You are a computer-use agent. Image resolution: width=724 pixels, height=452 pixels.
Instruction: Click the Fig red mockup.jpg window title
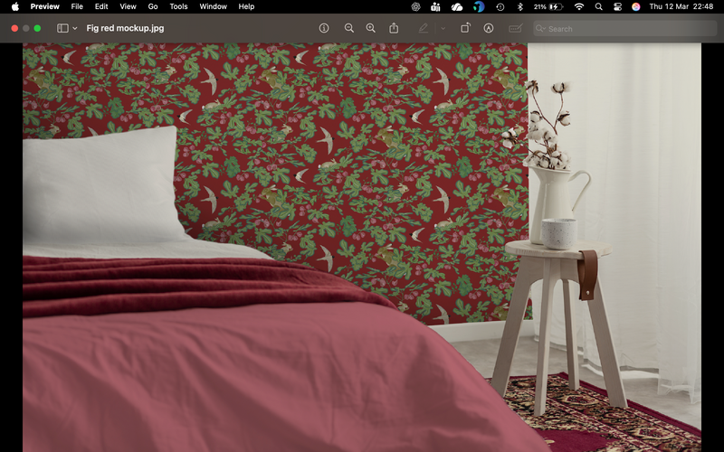click(x=125, y=28)
